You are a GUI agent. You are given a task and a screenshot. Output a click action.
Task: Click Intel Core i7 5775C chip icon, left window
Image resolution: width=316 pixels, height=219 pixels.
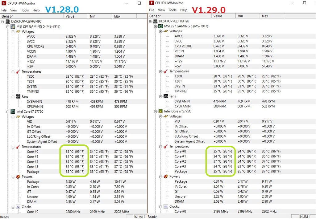(x=13, y=112)
